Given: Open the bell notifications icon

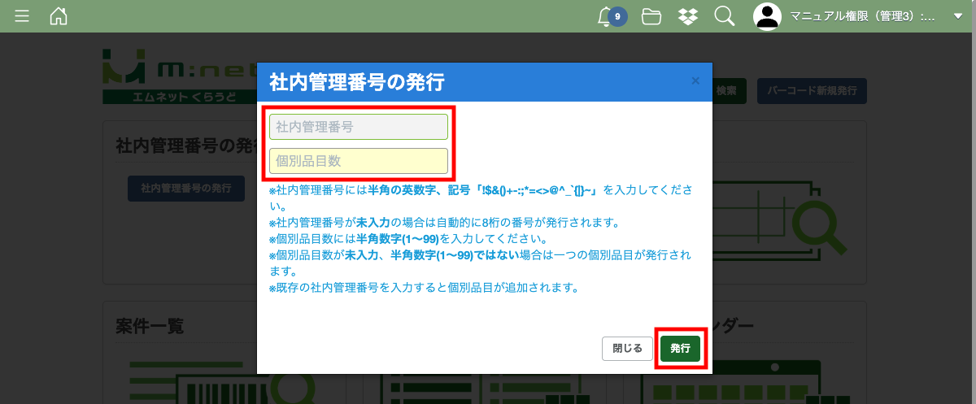Looking at the screenshot, I should (x=604, y=16).
